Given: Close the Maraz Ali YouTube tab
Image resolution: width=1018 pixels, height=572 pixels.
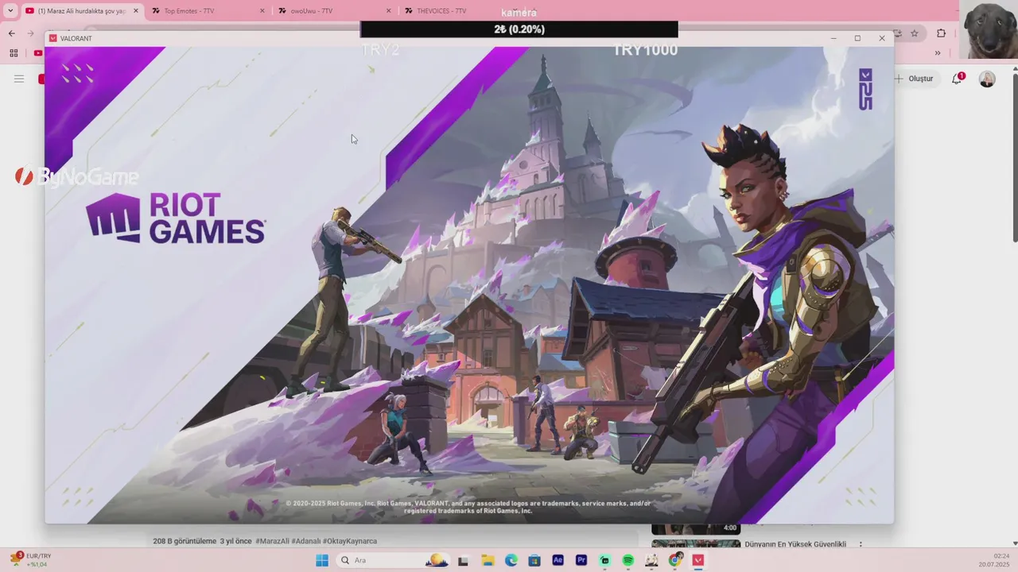Looking at the screenshot, I should [136, 11].
